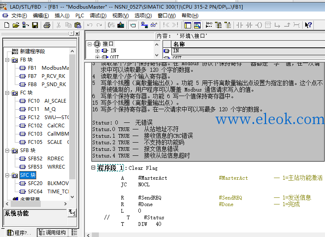Expand the IN interface node
This screenshot has width=325, height=237.
pyautogui.click(x=97, y=51)
